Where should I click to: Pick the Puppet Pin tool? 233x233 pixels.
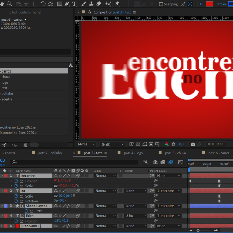(117, 4)
